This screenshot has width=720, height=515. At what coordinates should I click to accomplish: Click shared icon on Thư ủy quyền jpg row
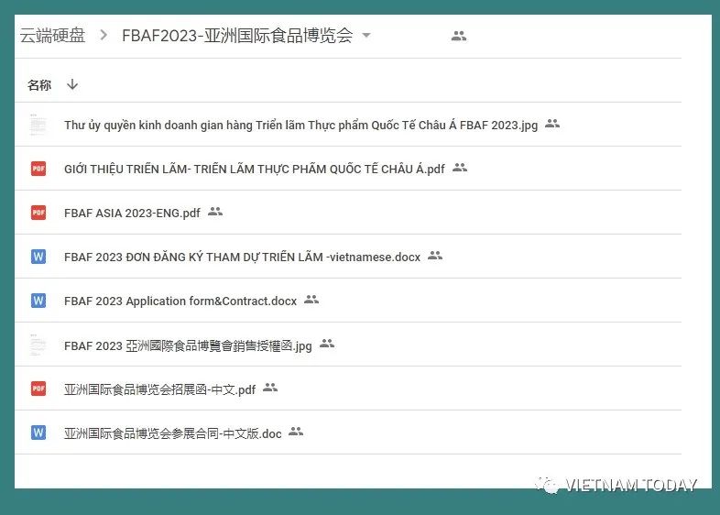[552, 124]
